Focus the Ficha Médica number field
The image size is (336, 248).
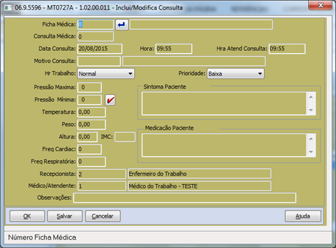pos(95,25)
